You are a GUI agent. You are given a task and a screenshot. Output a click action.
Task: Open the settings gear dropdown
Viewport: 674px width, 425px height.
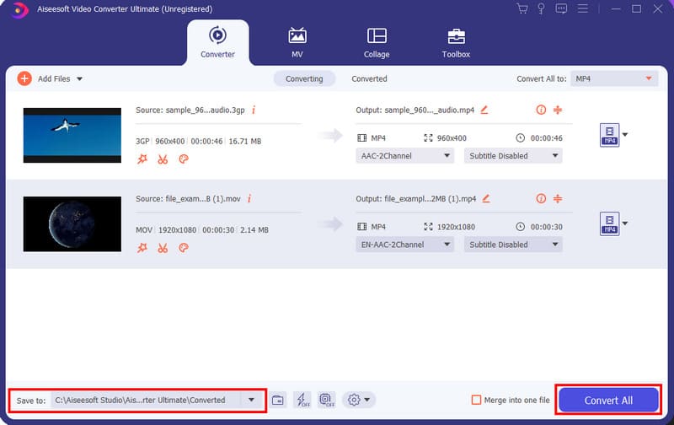(x=359, y=400)
